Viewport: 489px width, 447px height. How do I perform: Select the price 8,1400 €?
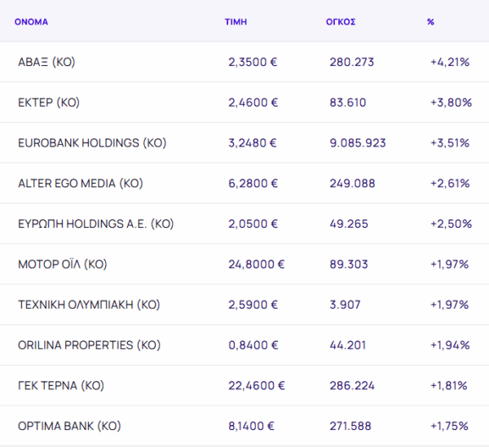click(x=251, y=426)
